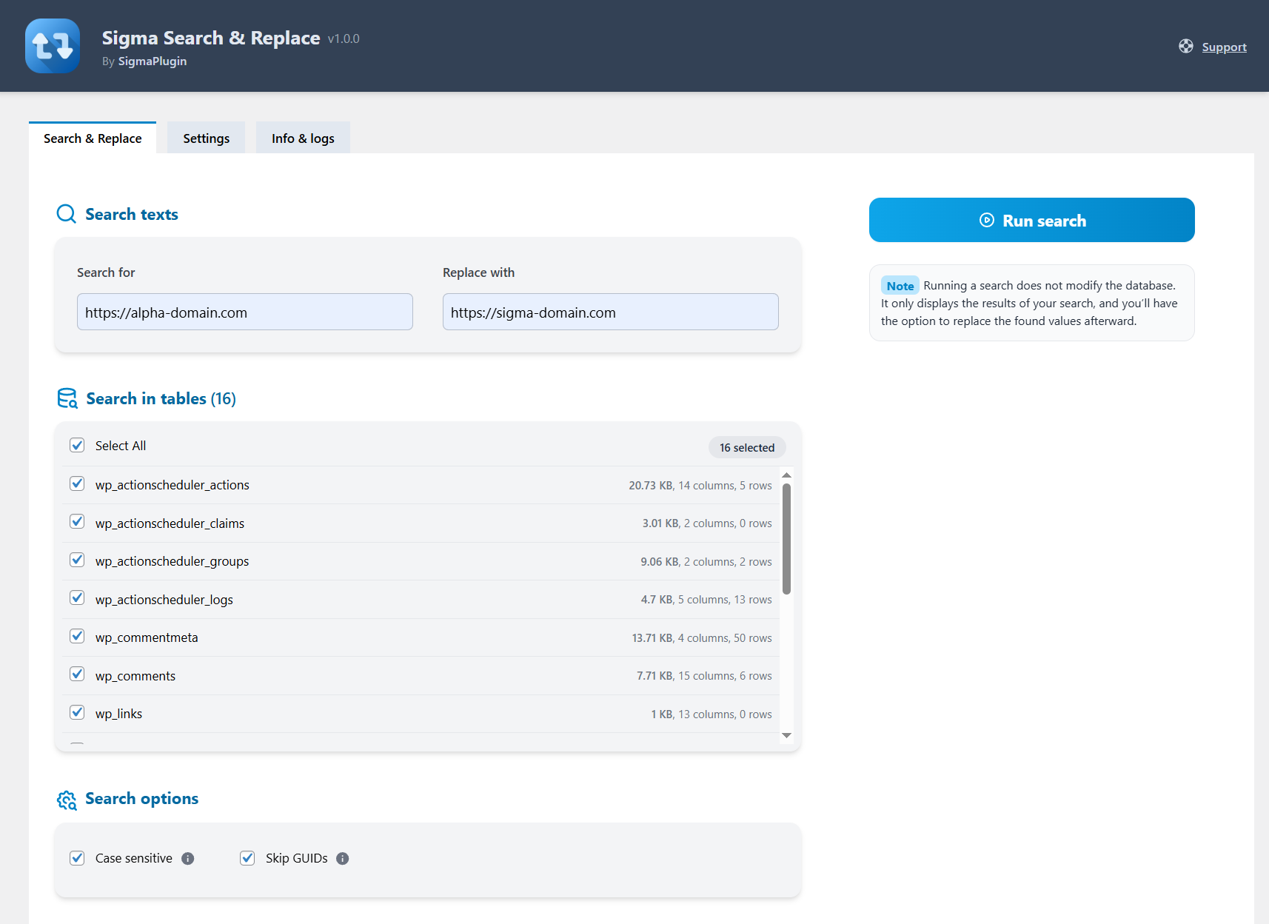Uncheck the wp_links table
Viewport: 1269px width, 924px height.
click(77, 712)
